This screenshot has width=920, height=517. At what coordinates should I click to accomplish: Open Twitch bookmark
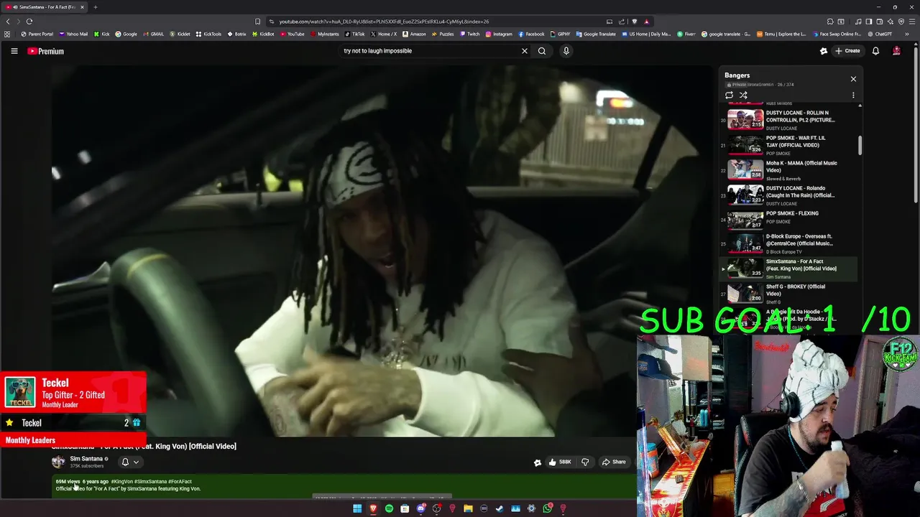(469, 34)
